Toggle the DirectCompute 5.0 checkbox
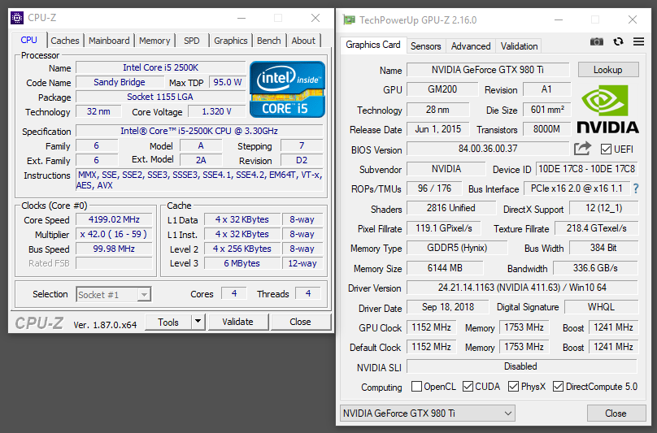 (558, 386)
